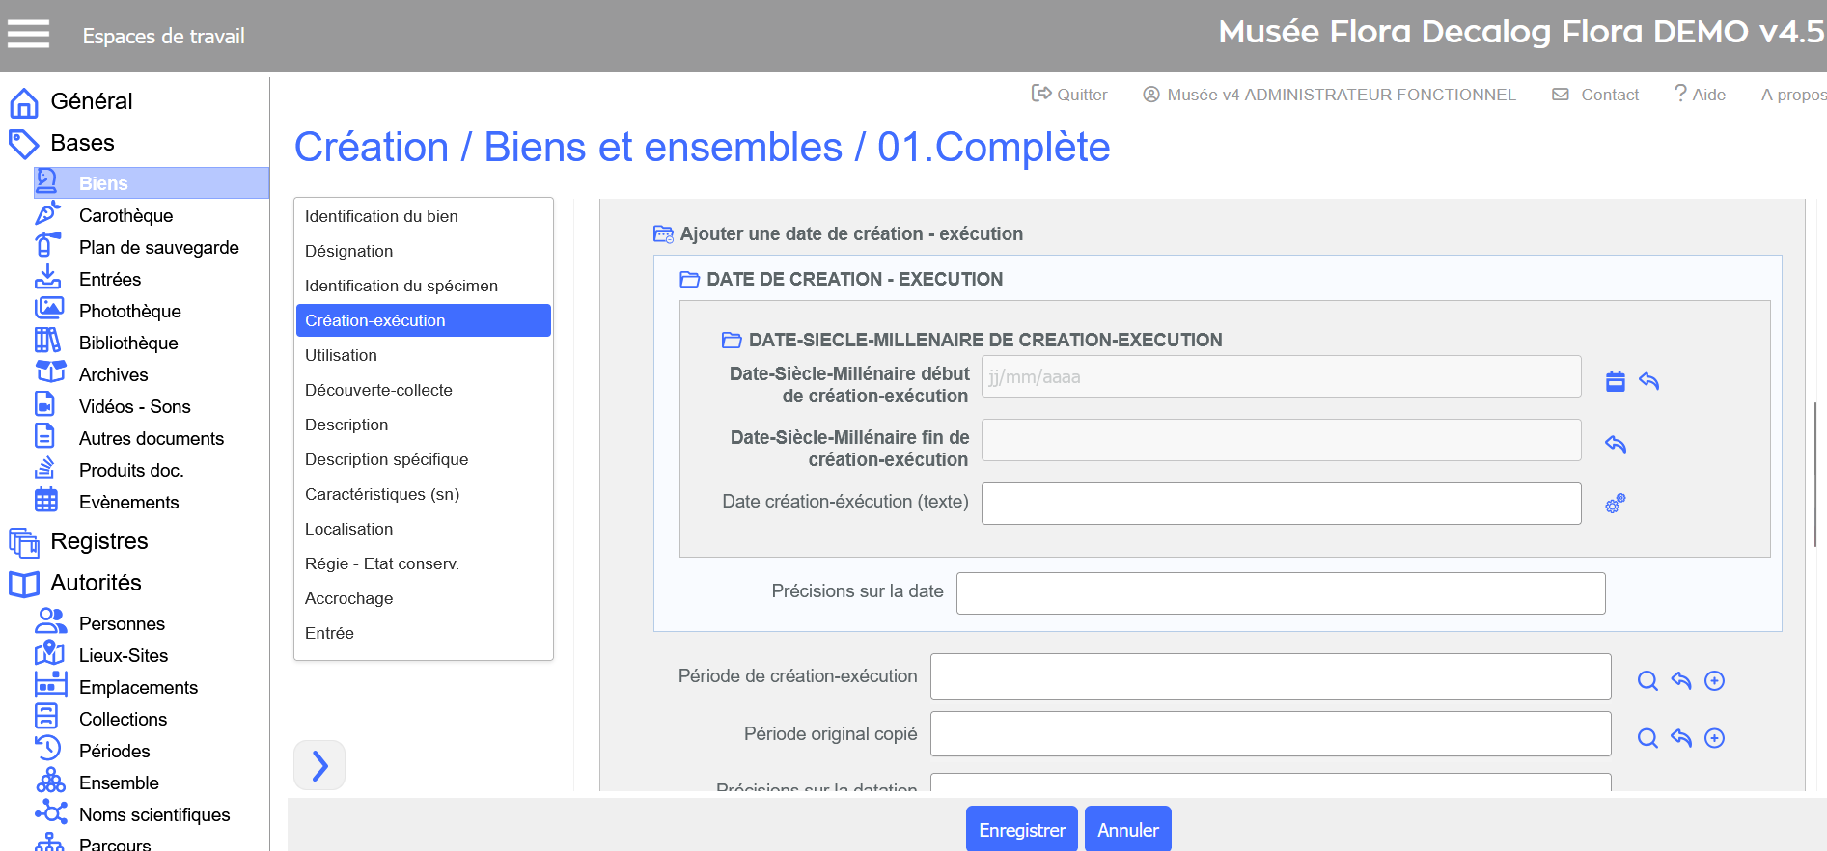Screen dimensions: 1827x851
Task: Reset the end date with undo arrow
Action: tap(1616, 445)
